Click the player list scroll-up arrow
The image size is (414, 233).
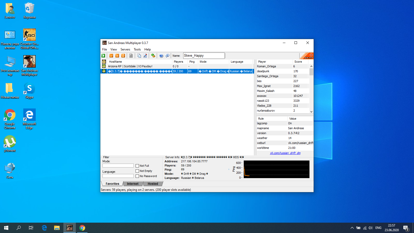pos(311,66)
